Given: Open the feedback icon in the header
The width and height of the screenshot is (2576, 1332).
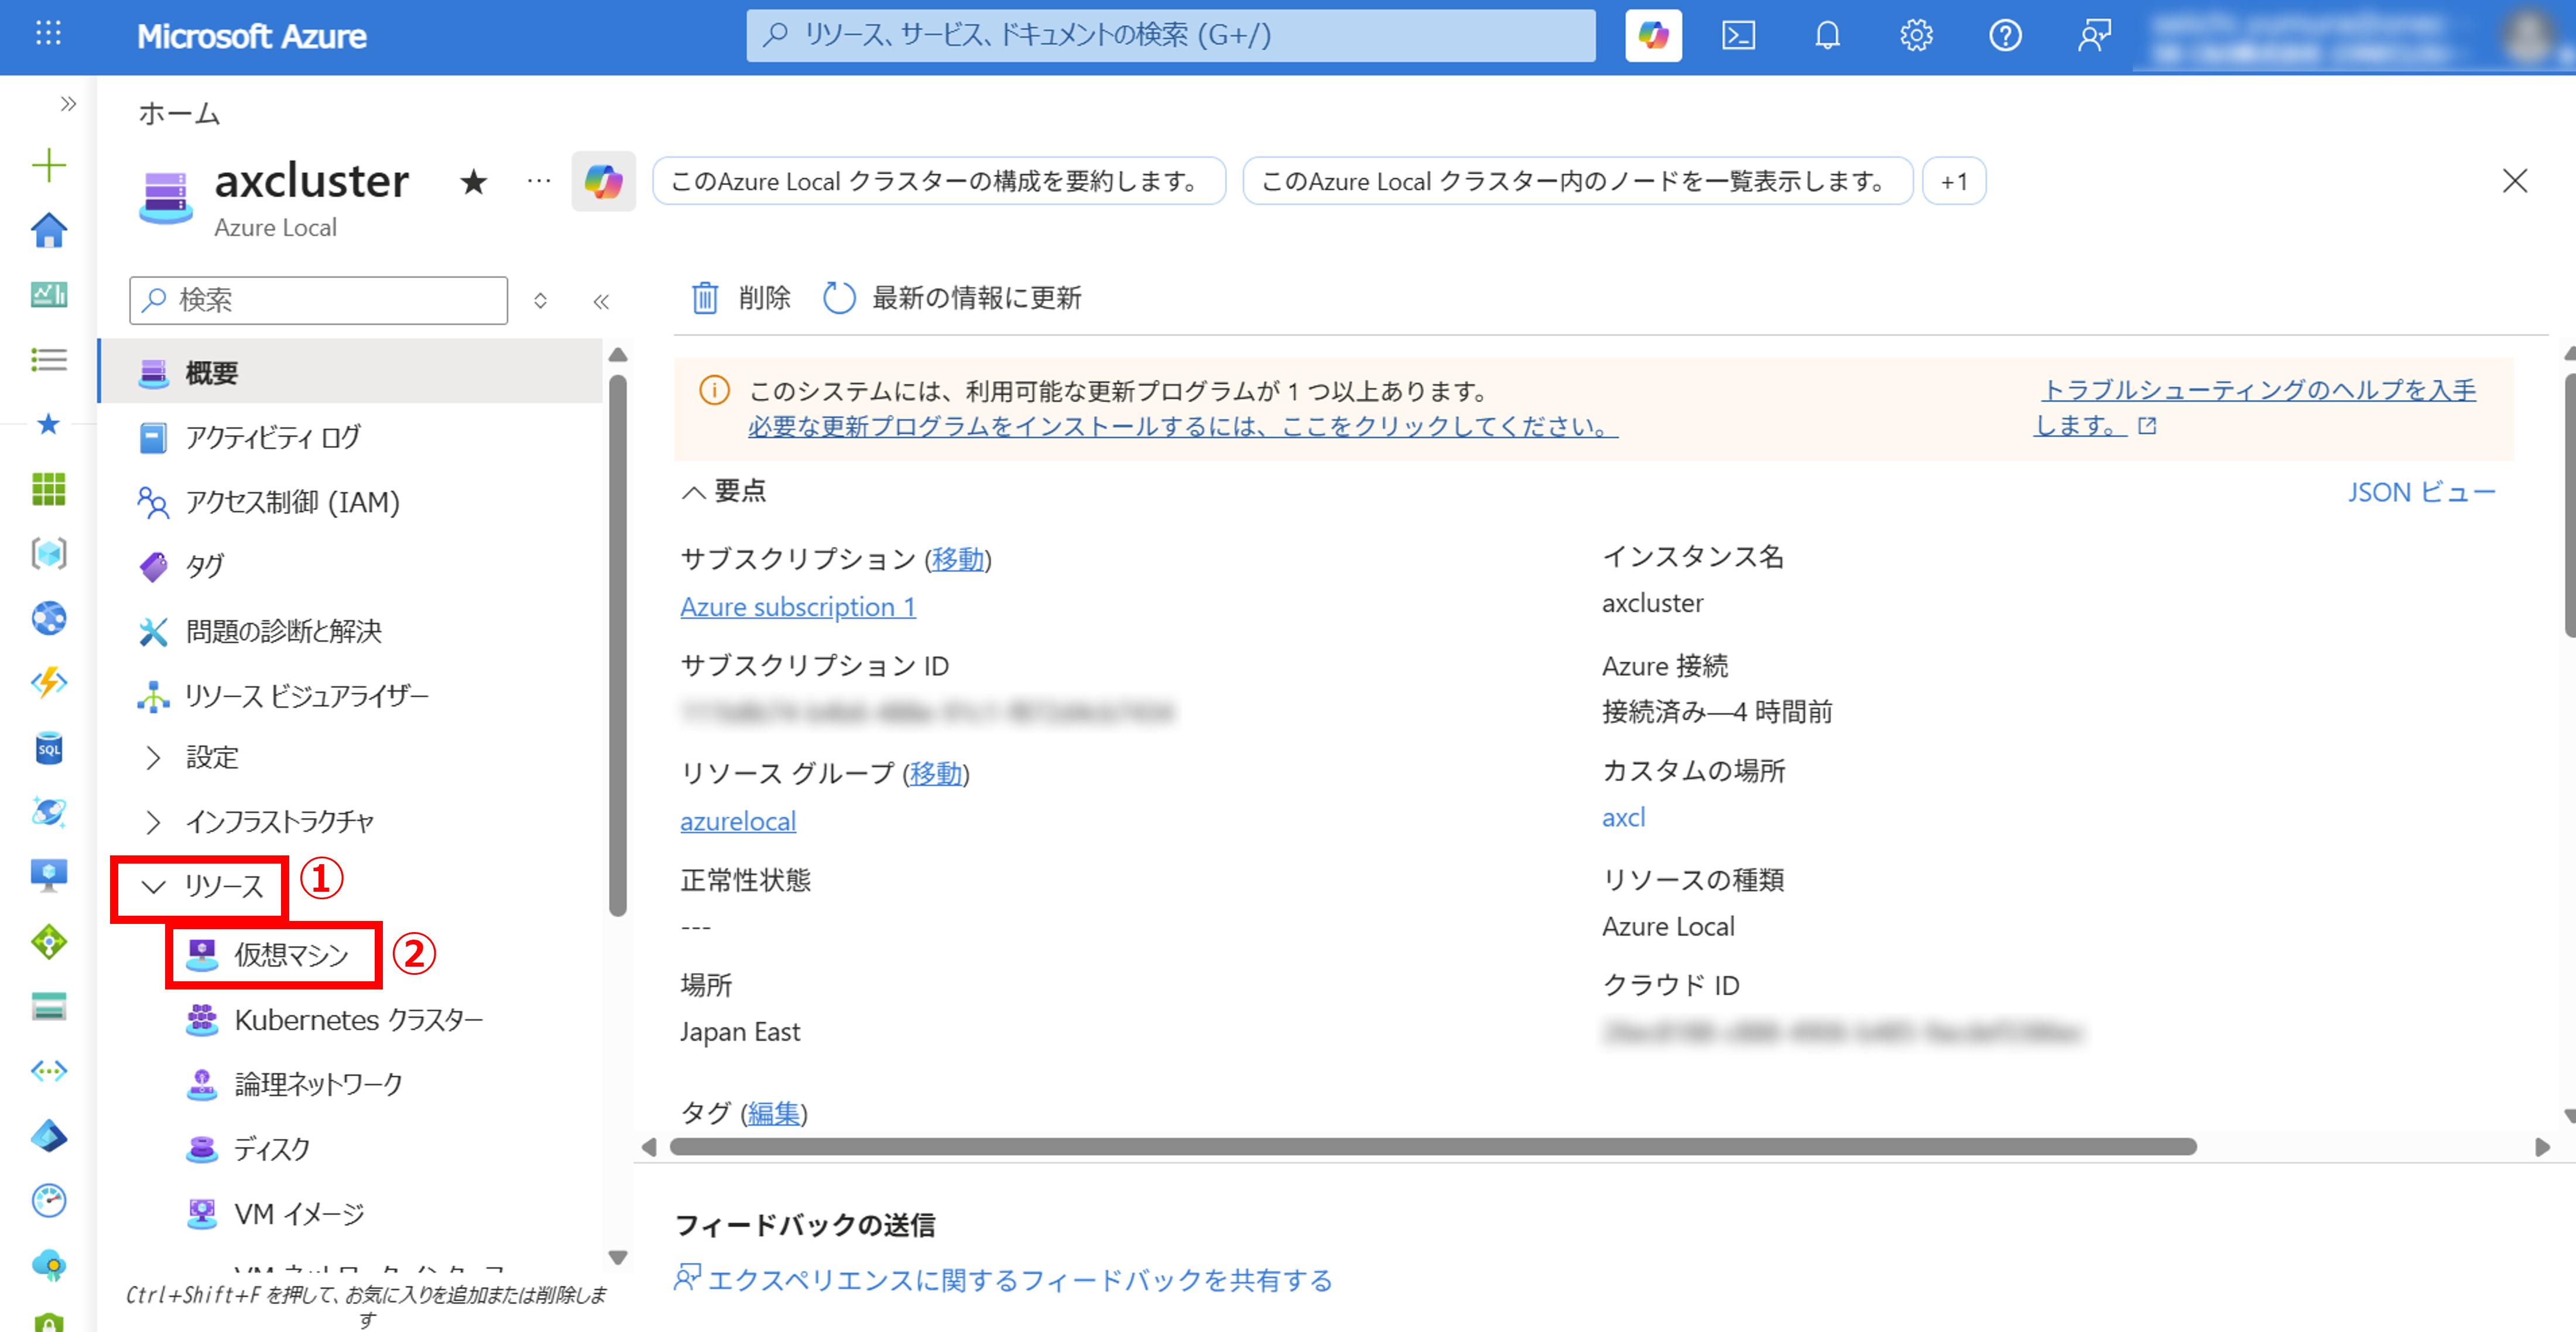Looking at the screenshot, I should (x=2093, y=36).
